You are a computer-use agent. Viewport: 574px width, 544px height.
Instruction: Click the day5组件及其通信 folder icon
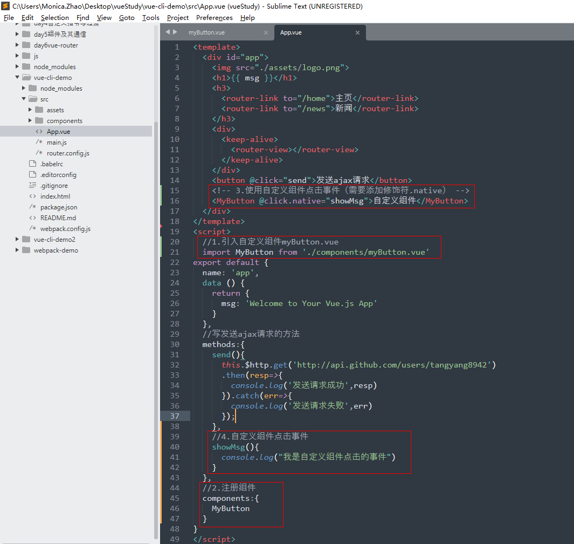(x=26, y=34)
